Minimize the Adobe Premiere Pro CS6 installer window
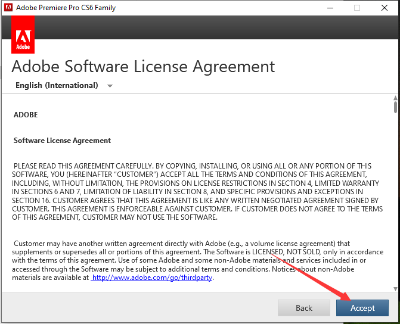Viewport: 400px width, 324px height. [x=330, y=8]
